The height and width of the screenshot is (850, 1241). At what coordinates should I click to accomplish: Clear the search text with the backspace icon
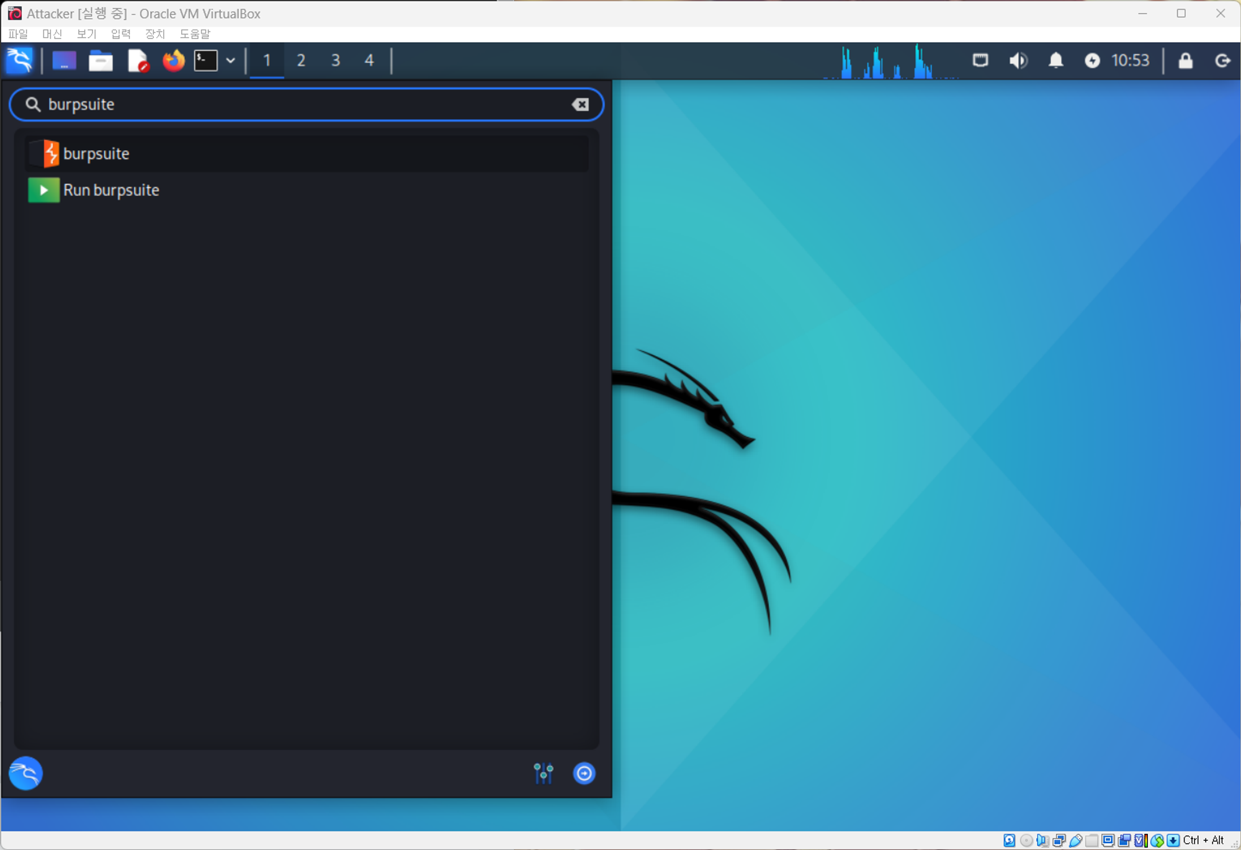[580, 104]
